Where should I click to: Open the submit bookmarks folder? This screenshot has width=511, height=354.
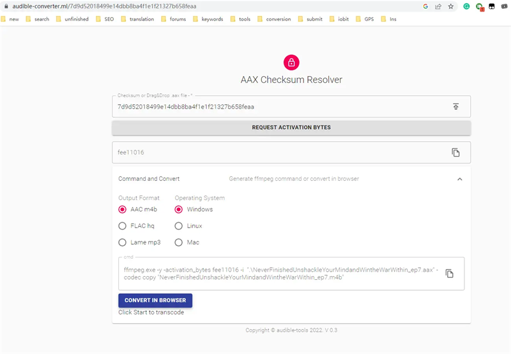click(310, 19)
